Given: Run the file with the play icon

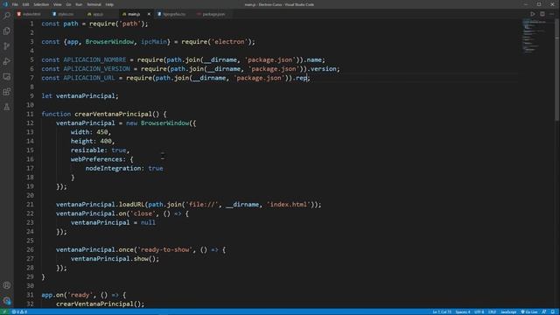Looking at the screenshot, I should pyautogui.click(x=533, y=14).
